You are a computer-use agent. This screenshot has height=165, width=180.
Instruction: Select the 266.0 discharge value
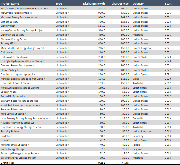(102, 48)
